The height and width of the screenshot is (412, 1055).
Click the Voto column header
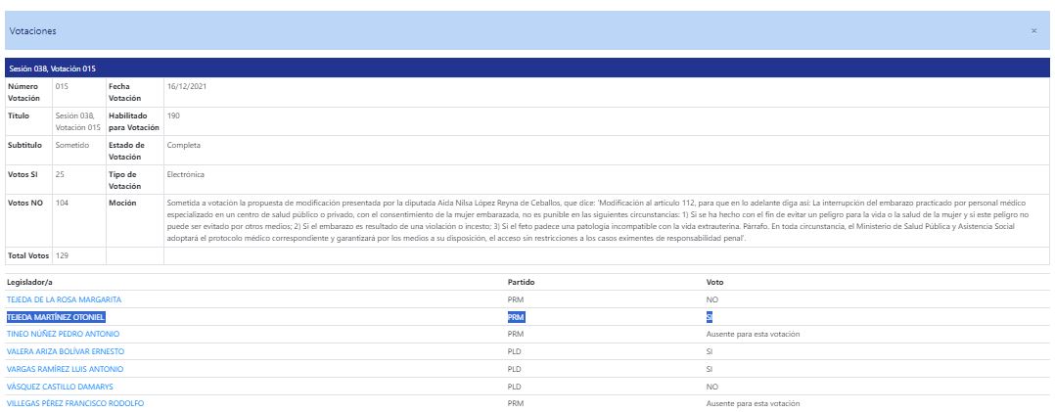coord(714,282)
